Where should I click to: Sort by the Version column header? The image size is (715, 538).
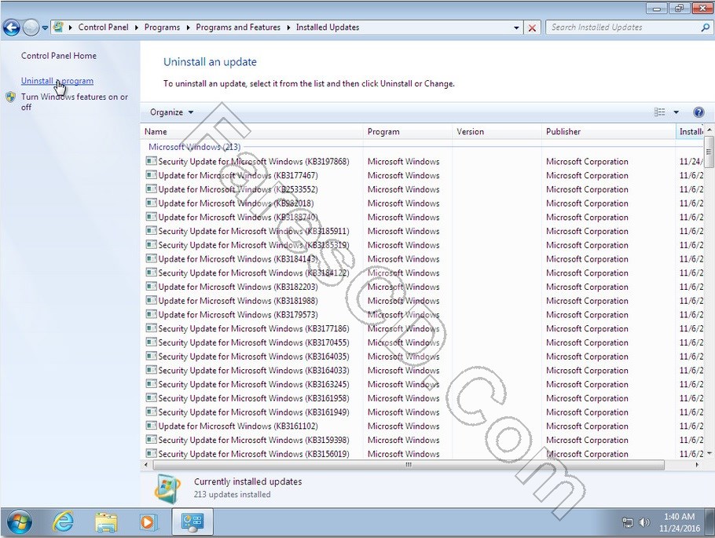pos(497,132)
